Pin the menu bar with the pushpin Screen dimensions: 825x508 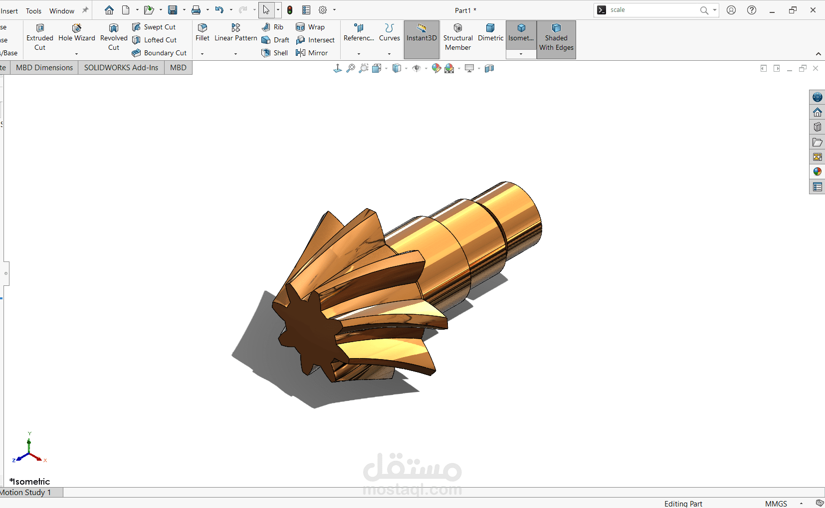(85, 10)
